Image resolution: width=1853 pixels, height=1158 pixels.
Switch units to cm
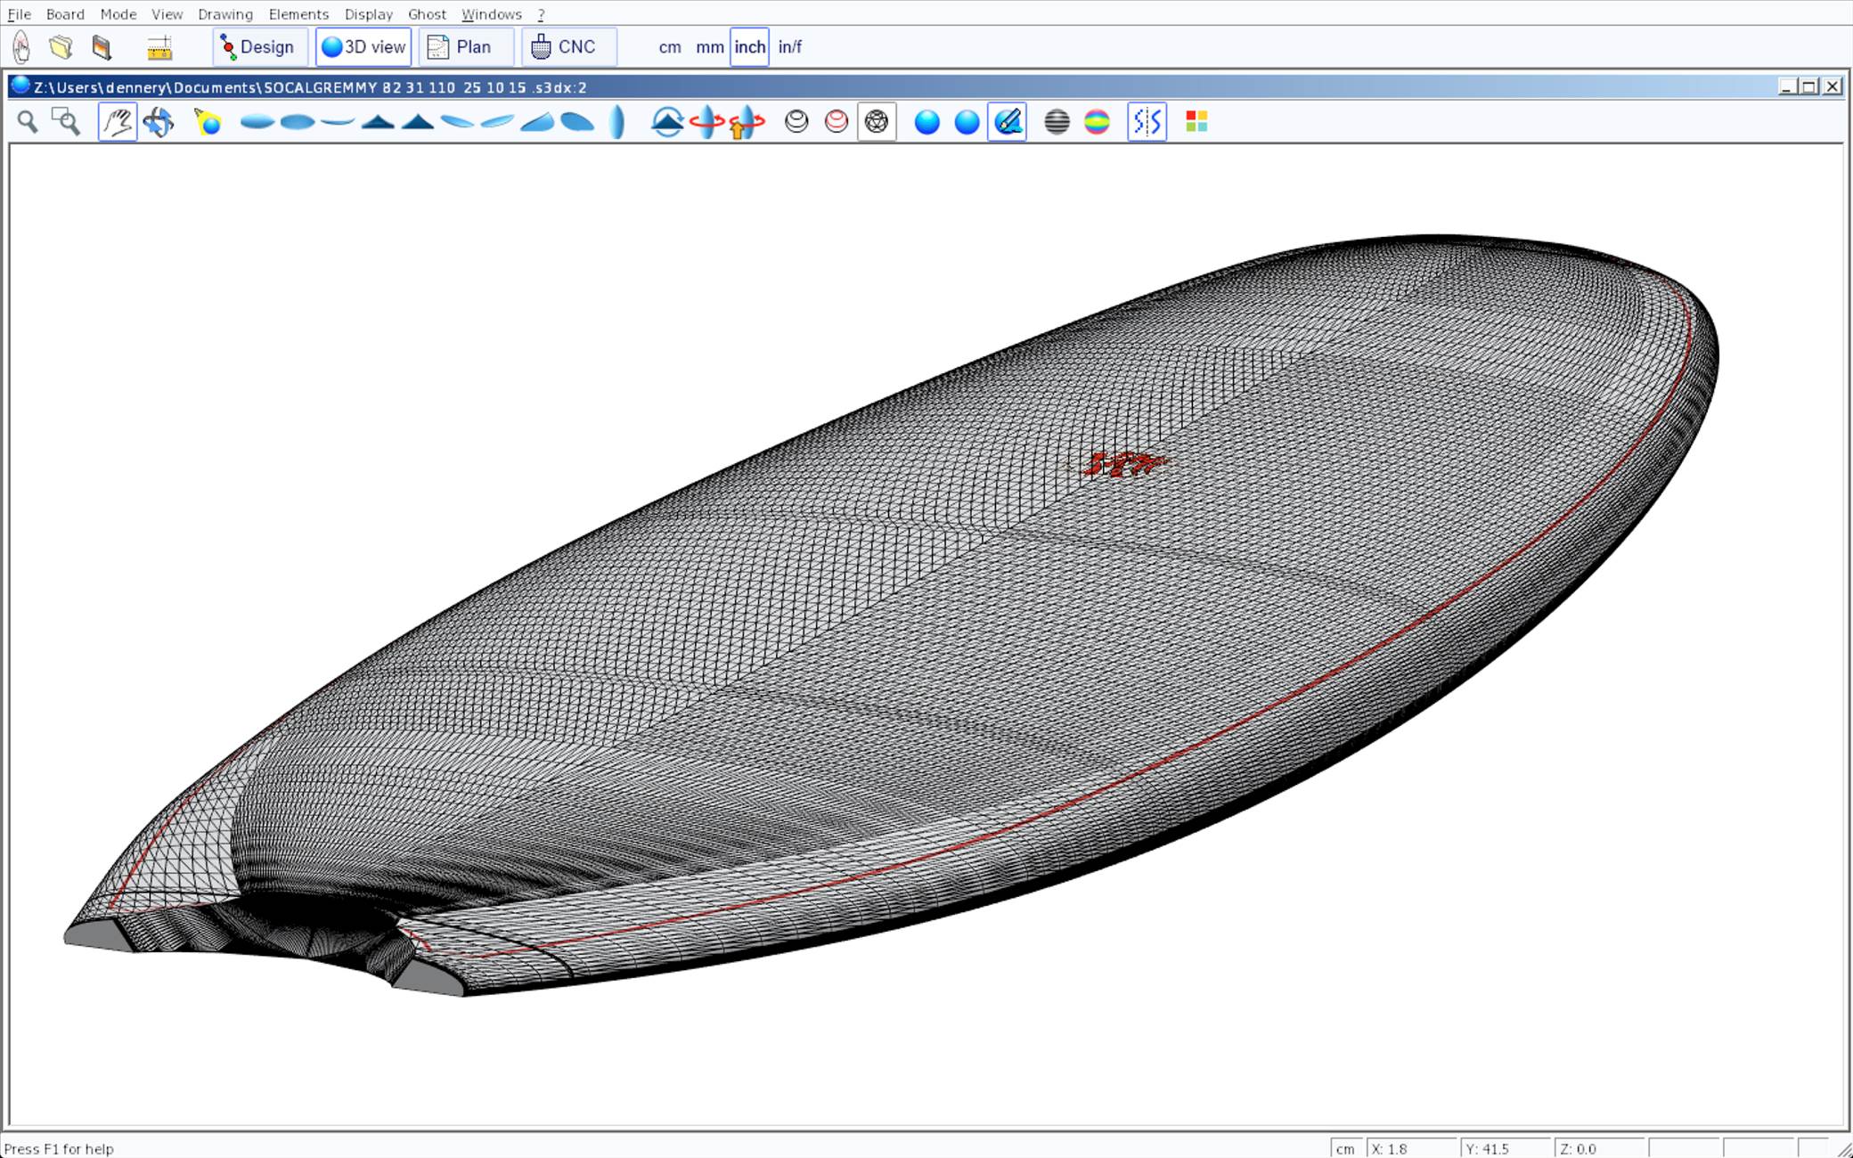pyautogui.click(x=670, y=47)
